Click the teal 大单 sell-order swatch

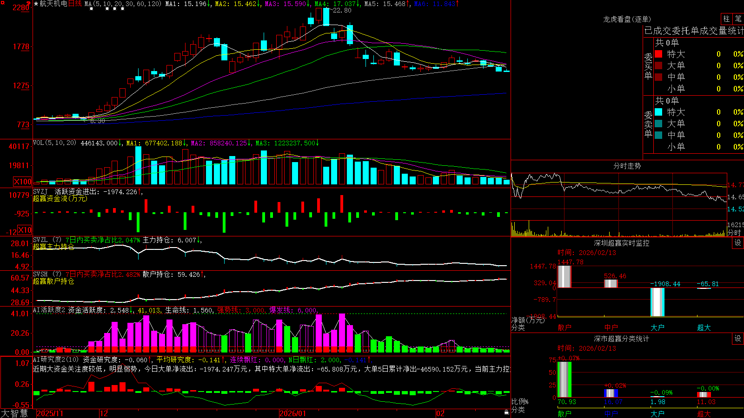pos(658,124)
